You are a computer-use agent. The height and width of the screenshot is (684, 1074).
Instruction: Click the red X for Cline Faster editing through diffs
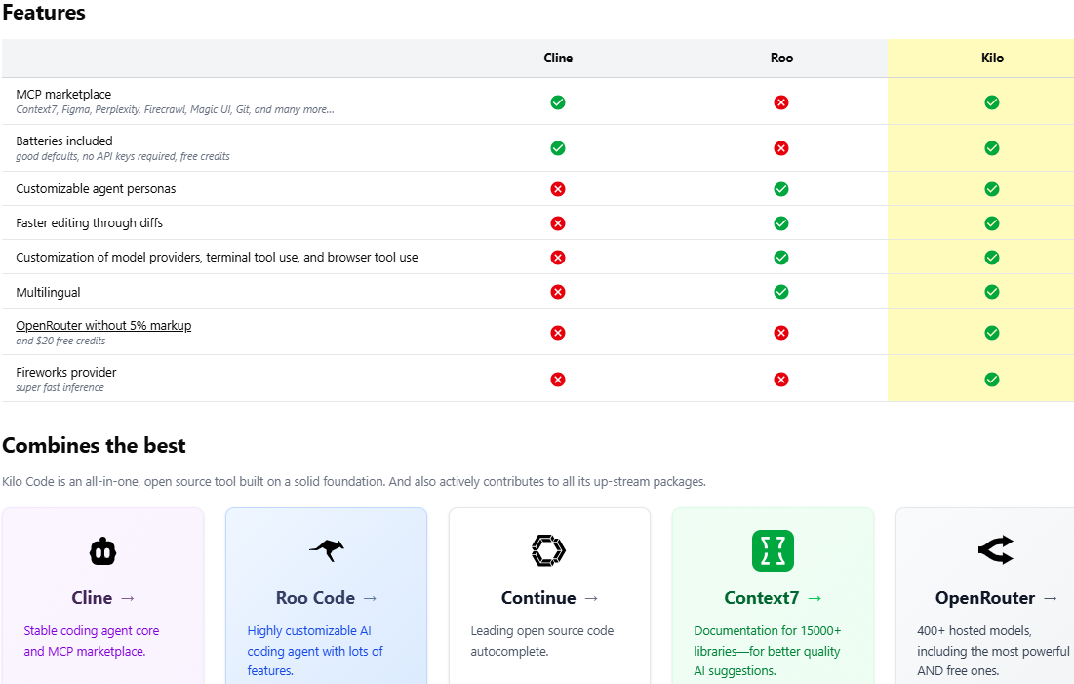pos(558,222)
